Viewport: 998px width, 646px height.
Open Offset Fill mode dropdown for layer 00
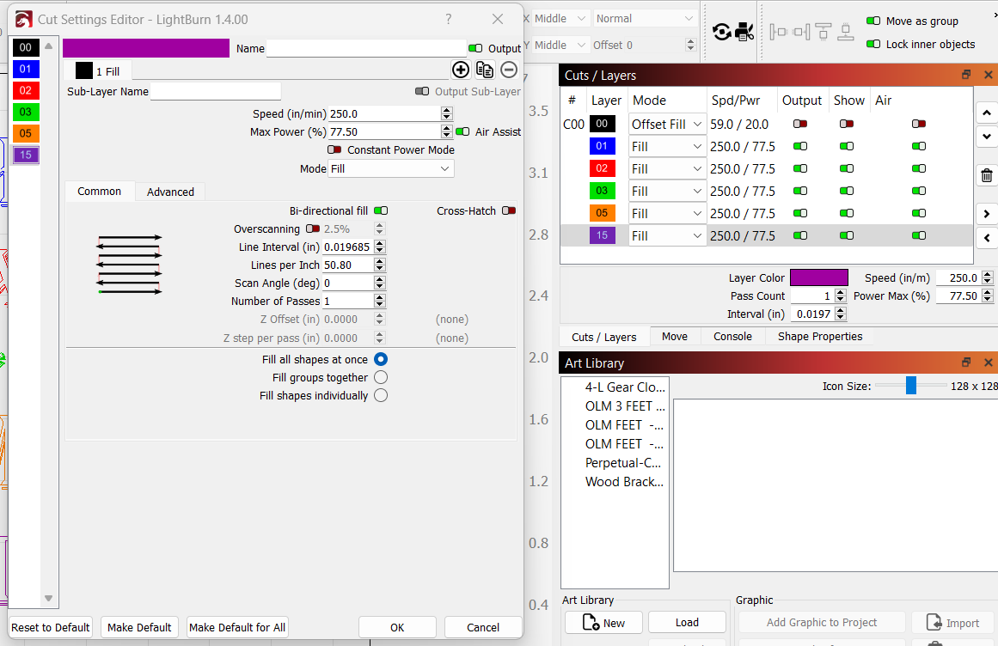tap(667, 124)
